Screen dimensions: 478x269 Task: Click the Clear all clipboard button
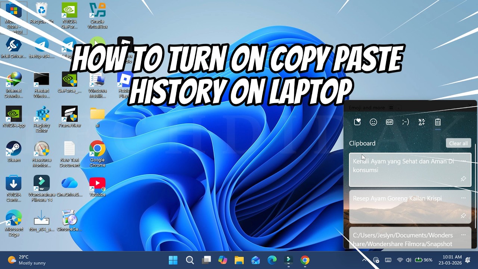click(x=458, y=143)
